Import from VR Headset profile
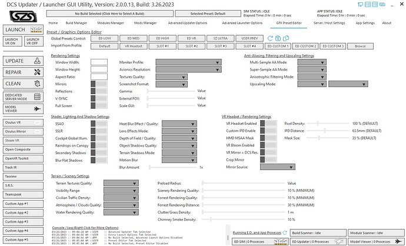 click(134, 46)
